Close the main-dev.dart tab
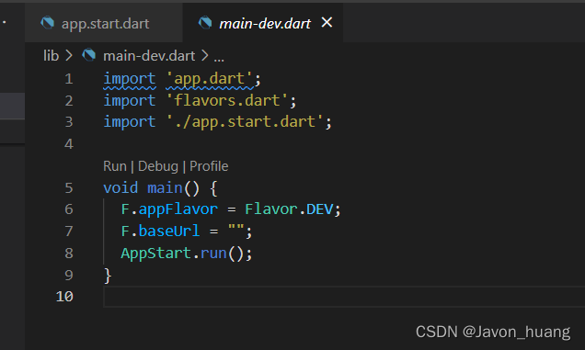 pos(327,23)
